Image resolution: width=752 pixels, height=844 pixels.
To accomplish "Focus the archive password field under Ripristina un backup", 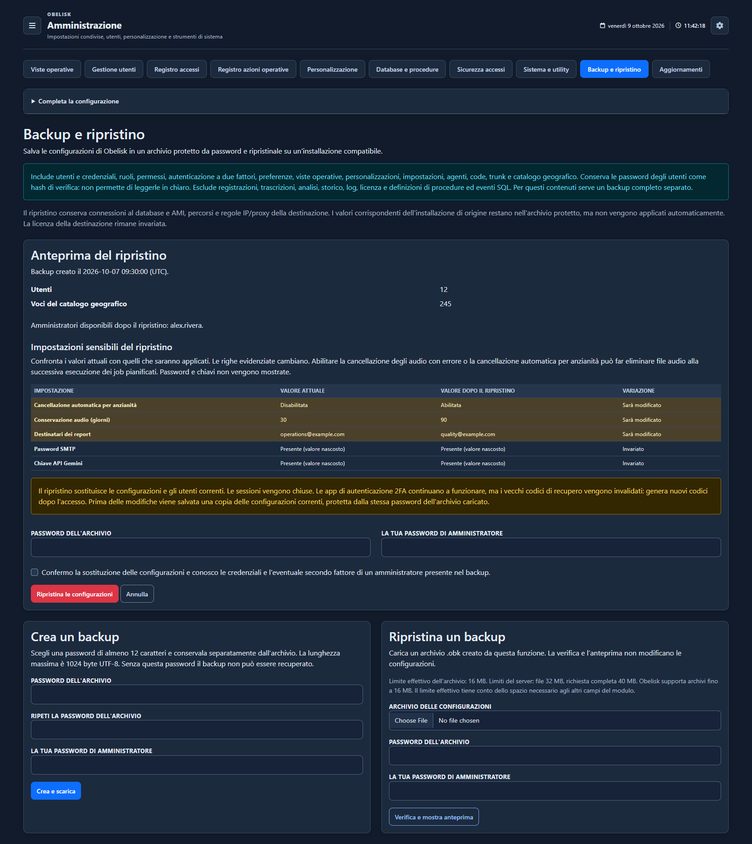I will point(555,755).
